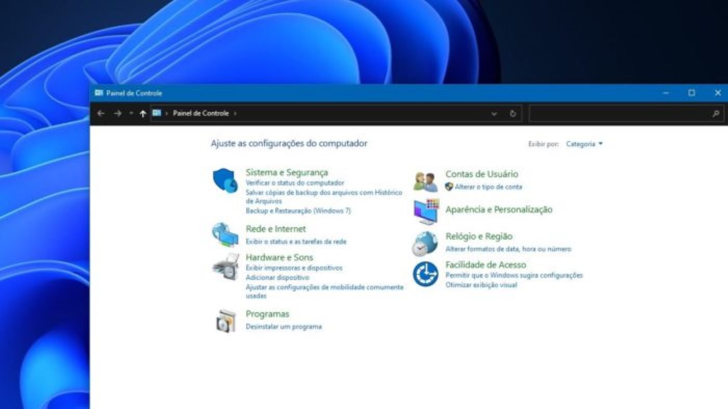Viewport: 728px width, 409px height.
Task: Click the search magnifier icon
Action: coord(716,114)
